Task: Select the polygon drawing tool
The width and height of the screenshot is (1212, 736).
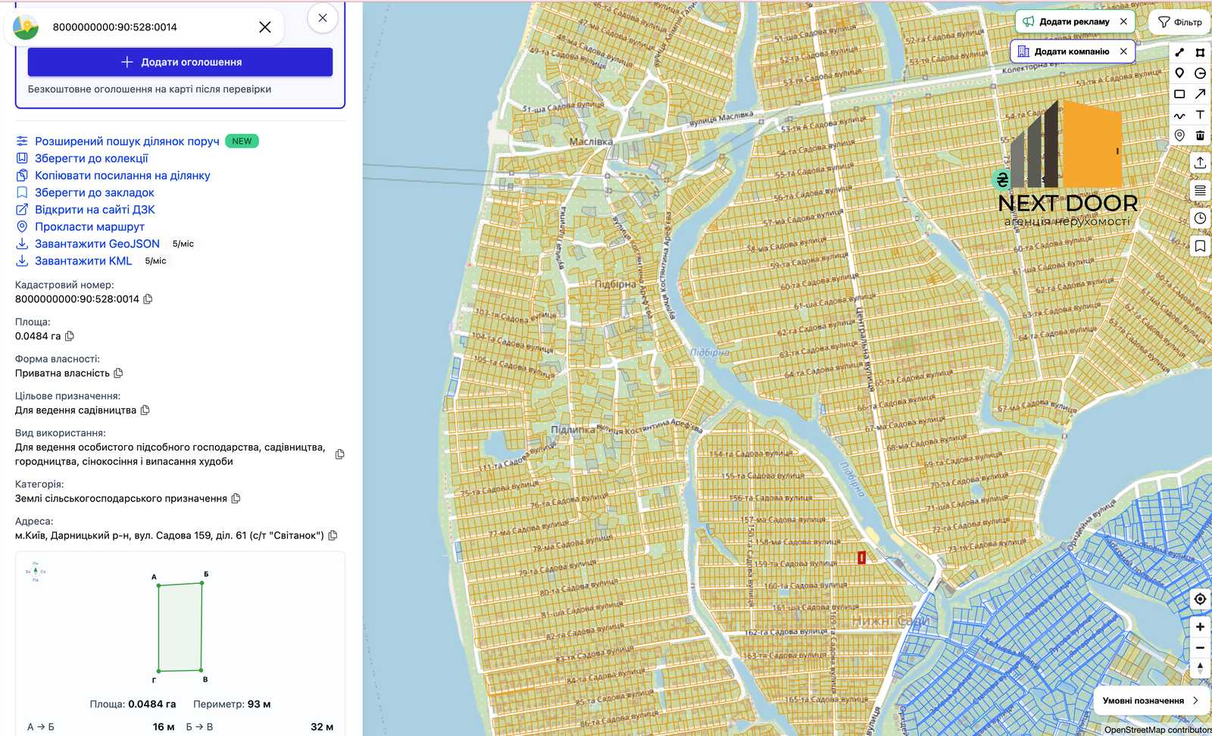Action: click(x=1200, y=52)
